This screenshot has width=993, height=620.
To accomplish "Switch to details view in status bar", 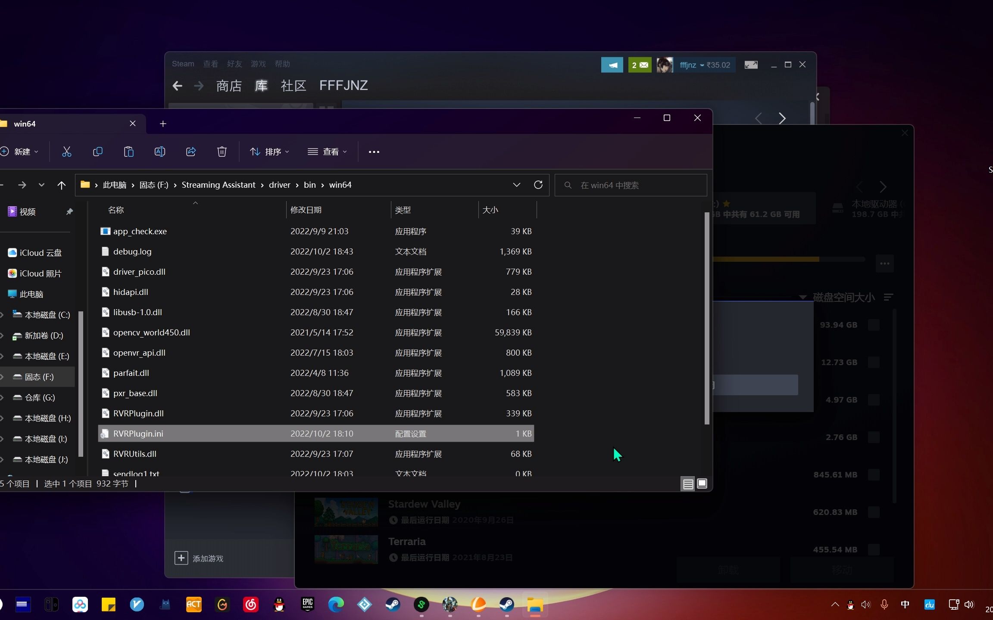I will (688, 484).
